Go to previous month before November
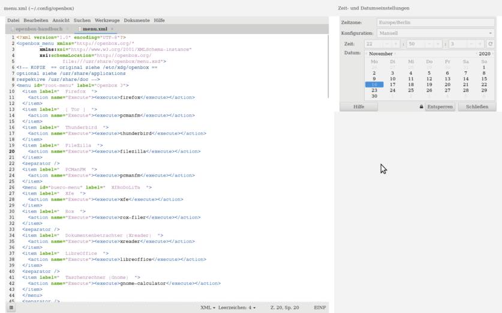Screen dimensions: 502x313 coord(366,54)
